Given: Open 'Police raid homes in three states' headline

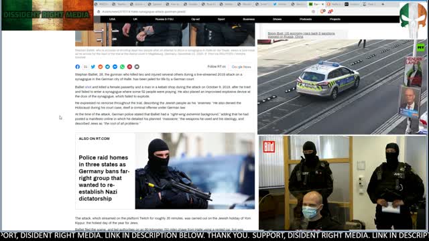Looking at the screenshot, I should (x=104, y=178).
